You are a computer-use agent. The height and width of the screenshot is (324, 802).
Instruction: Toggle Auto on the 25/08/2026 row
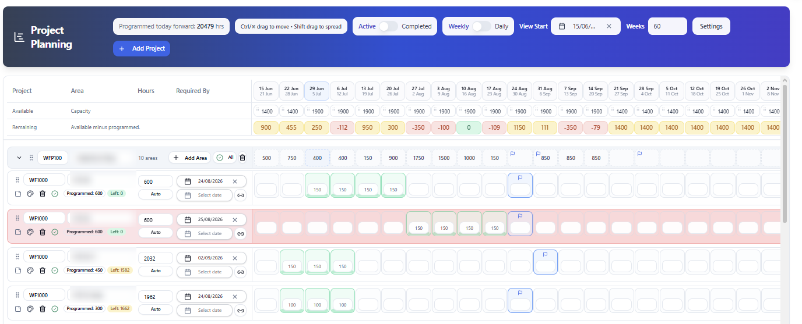(x=156, y=232)
